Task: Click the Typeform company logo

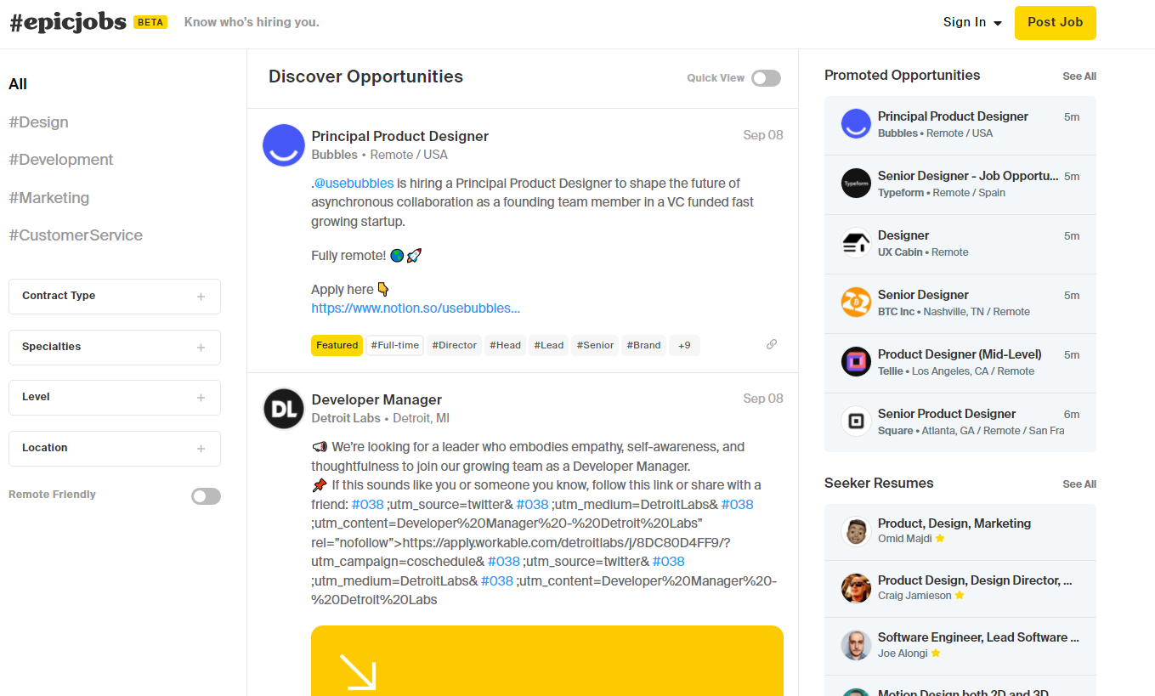Action: [x=856, y=184]
